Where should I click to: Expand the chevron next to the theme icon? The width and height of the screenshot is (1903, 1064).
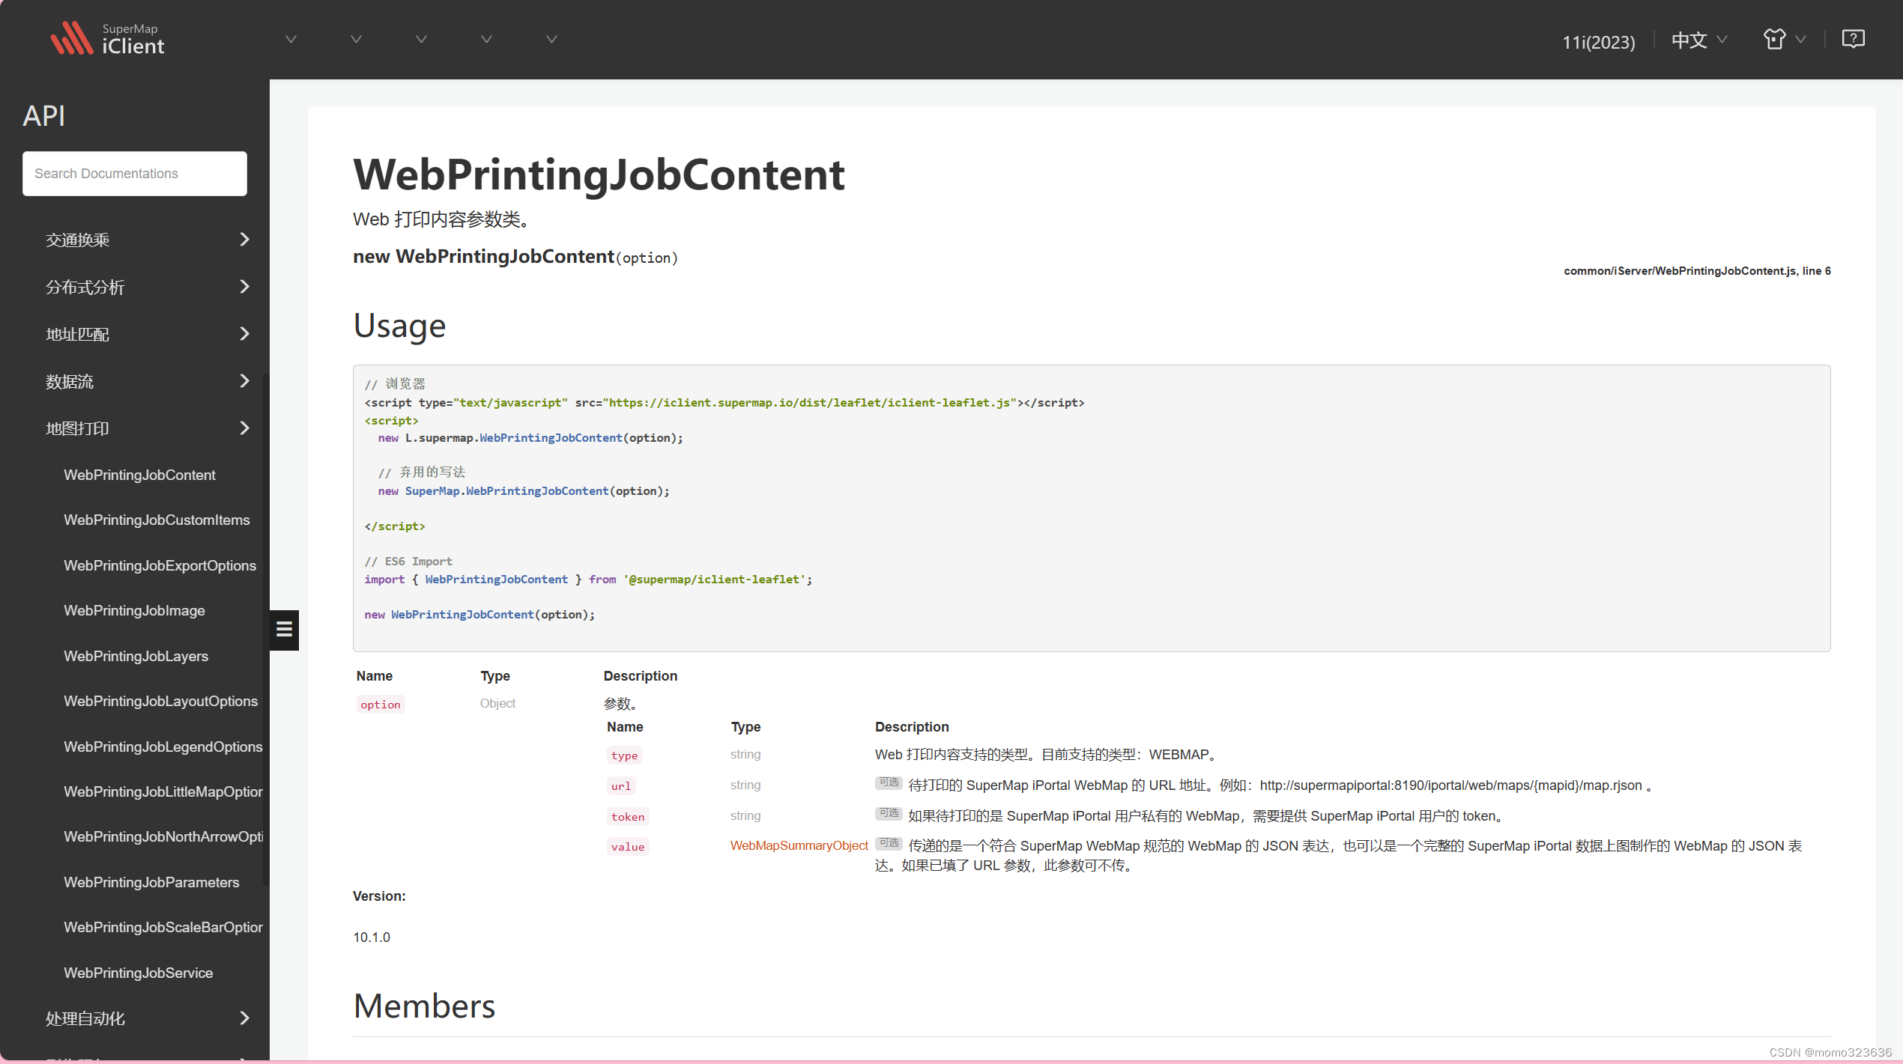click(1801, 40)
